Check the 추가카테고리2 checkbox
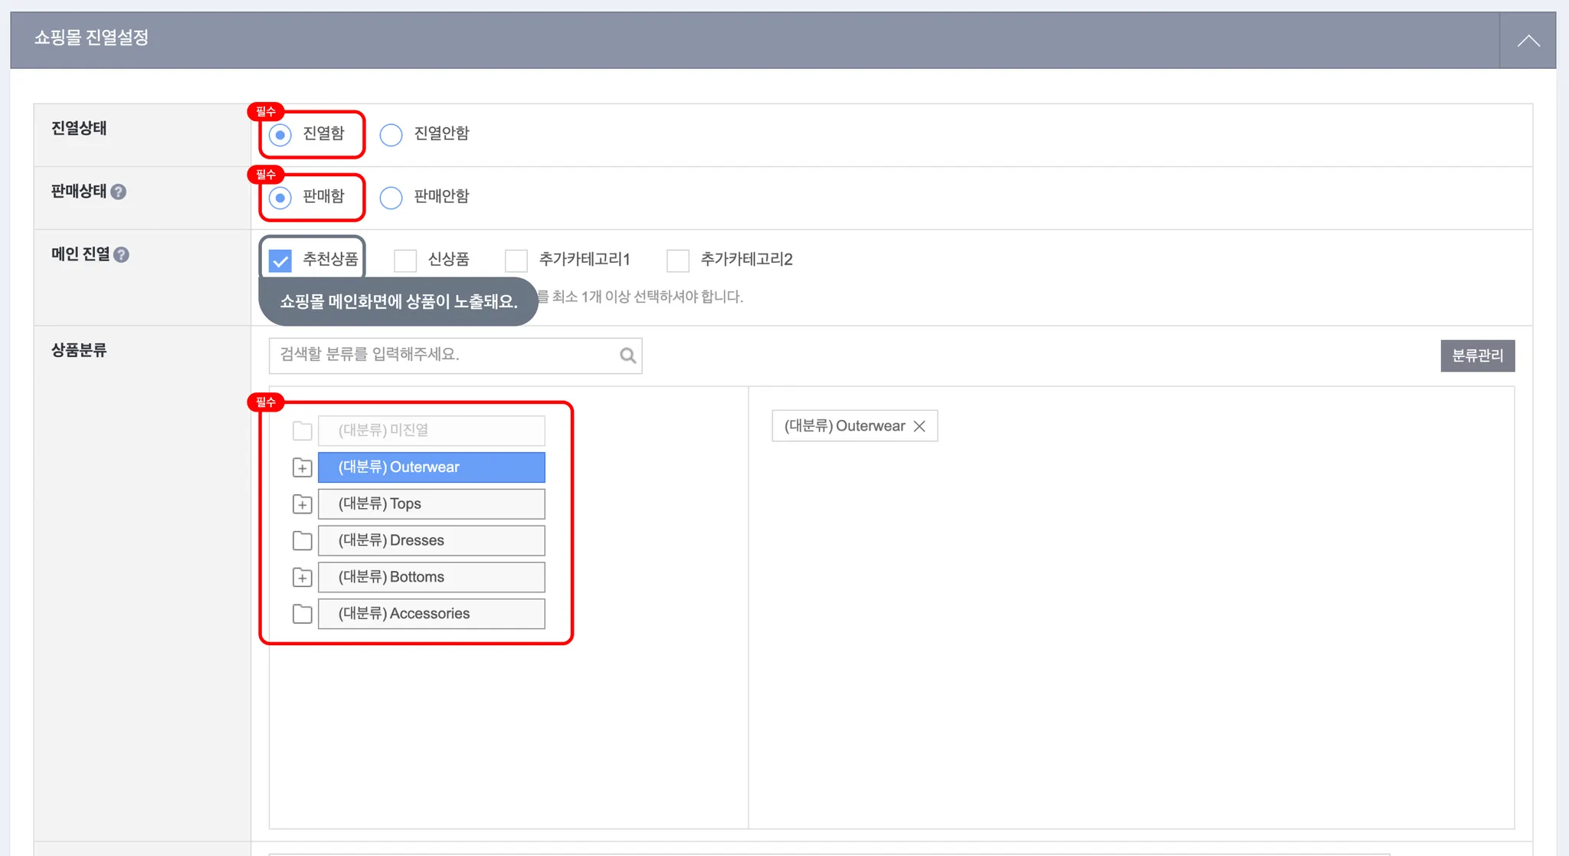Screen dimensions: 1569x856 click(678, 261)
